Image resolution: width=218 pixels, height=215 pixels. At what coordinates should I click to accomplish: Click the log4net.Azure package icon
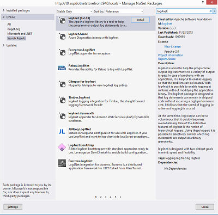point(62,36)
